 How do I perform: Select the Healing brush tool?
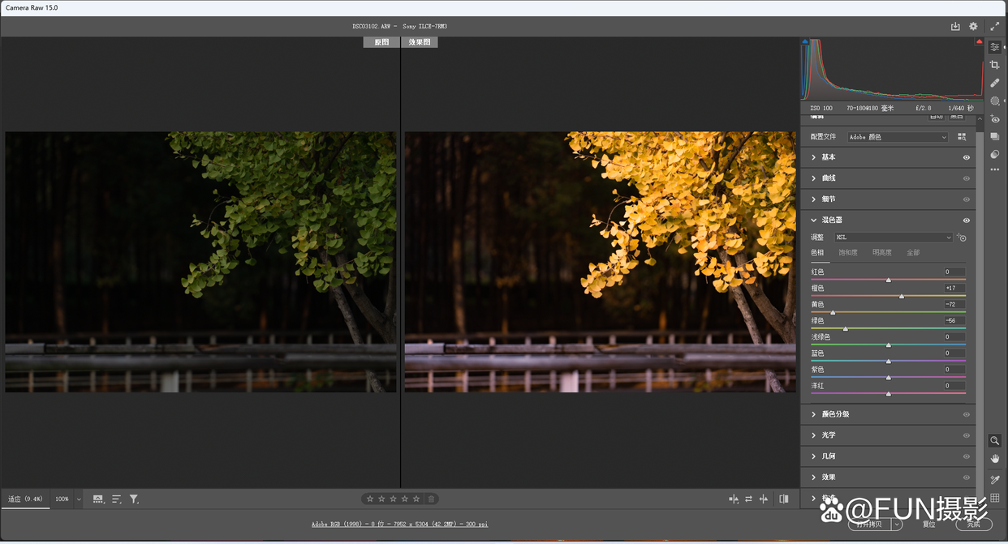tap(995, 83)
